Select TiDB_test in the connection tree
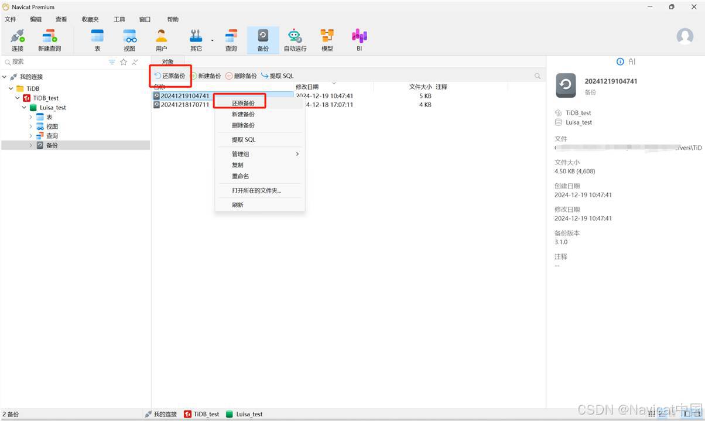The height and width of the screenshot is (421, 705). [x=46, y=98]
